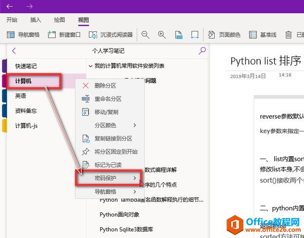The image size is (304, 238).
Task: Choose 重命名分区 from the context menu
Action: pyautogui.click(x=110, y=99)
